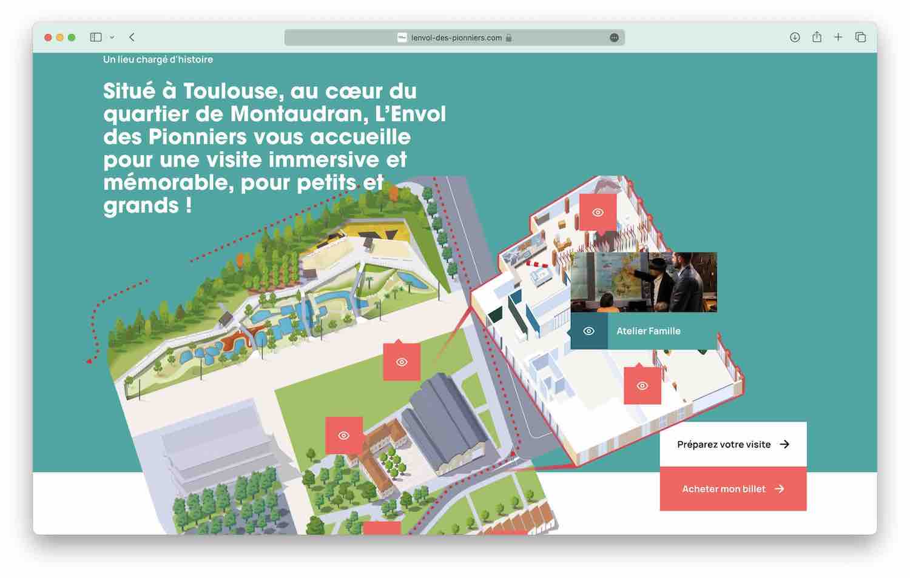Click the eye hotspot near the hangar building
The image size is (910, 578).
pyautogui.click(x=345, y=435)
